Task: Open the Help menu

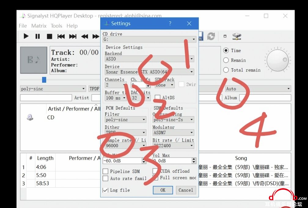Action: click(72, 26)
